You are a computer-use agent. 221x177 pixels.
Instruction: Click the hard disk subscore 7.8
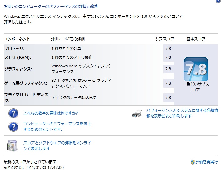[x=168, y=98]
